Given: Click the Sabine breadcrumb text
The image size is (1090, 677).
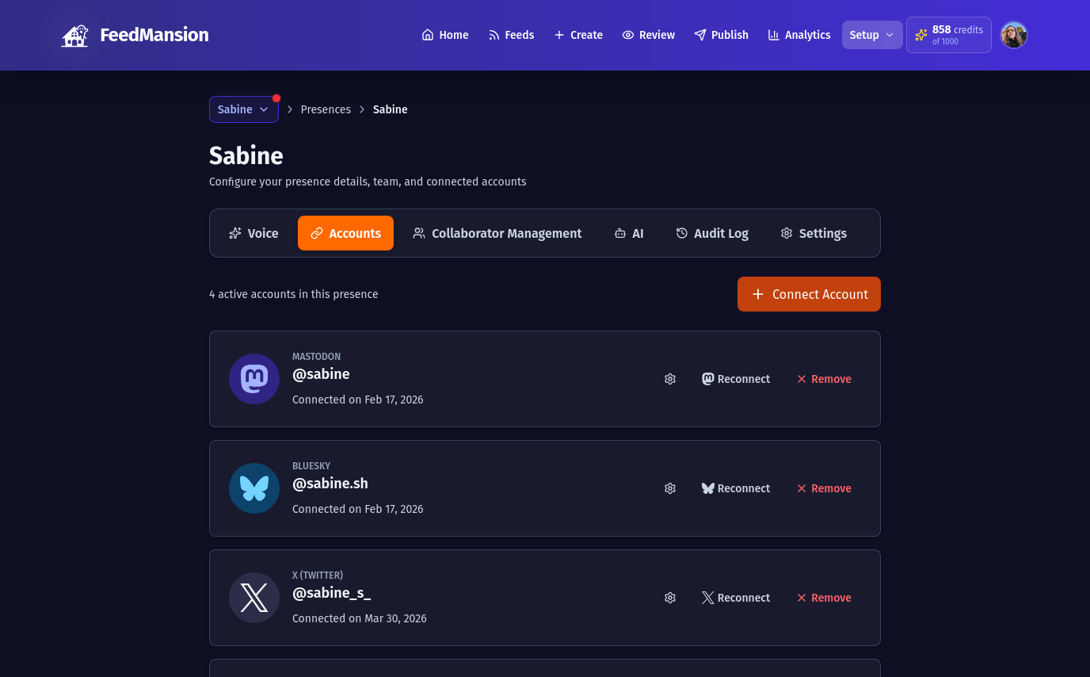Looking at the screenshot, I should tap(391, 109).
